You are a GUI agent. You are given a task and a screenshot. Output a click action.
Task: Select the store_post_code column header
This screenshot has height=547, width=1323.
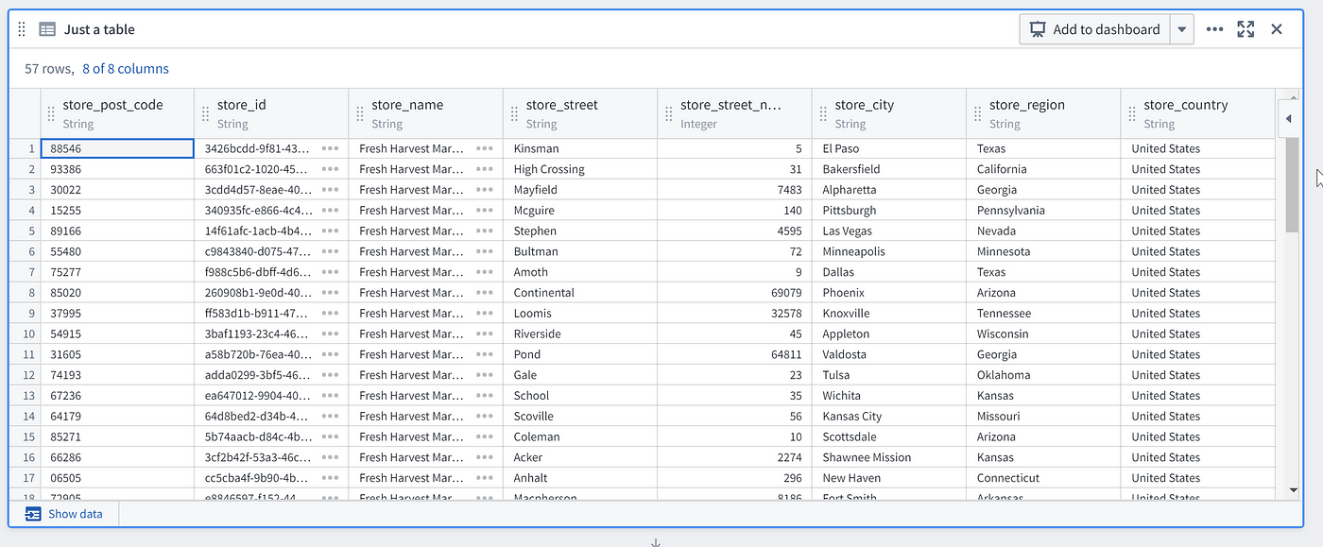tap(117, 113)
